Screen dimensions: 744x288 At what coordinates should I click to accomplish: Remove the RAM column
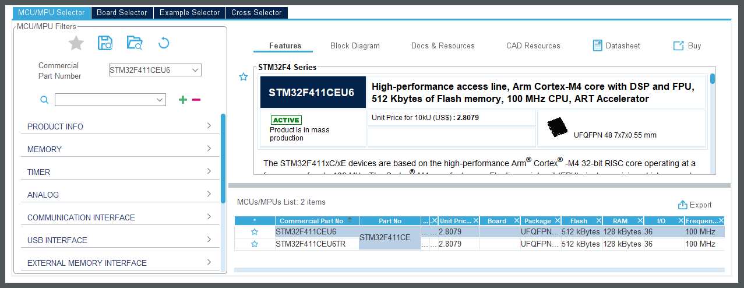pyautogui.click(x=640, y=221)
